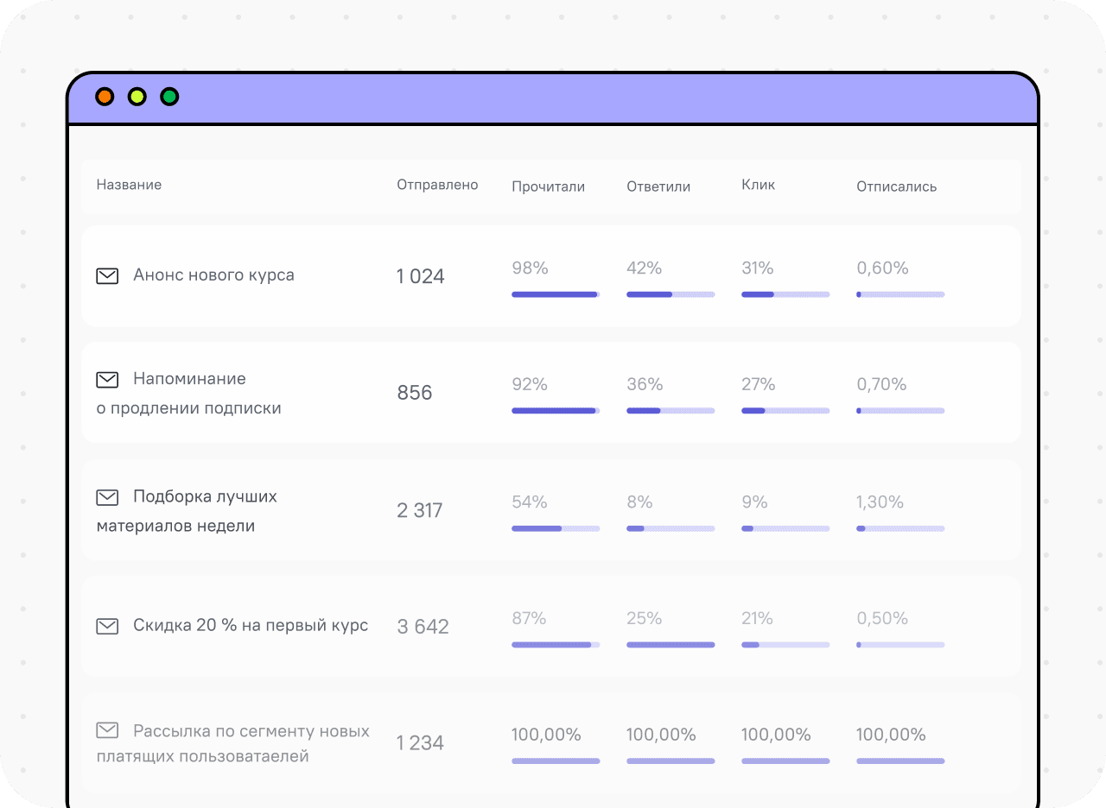Screen dimensions: 1106x808
Task: Sort by the Отписались column header
Action: coord(896,186)
